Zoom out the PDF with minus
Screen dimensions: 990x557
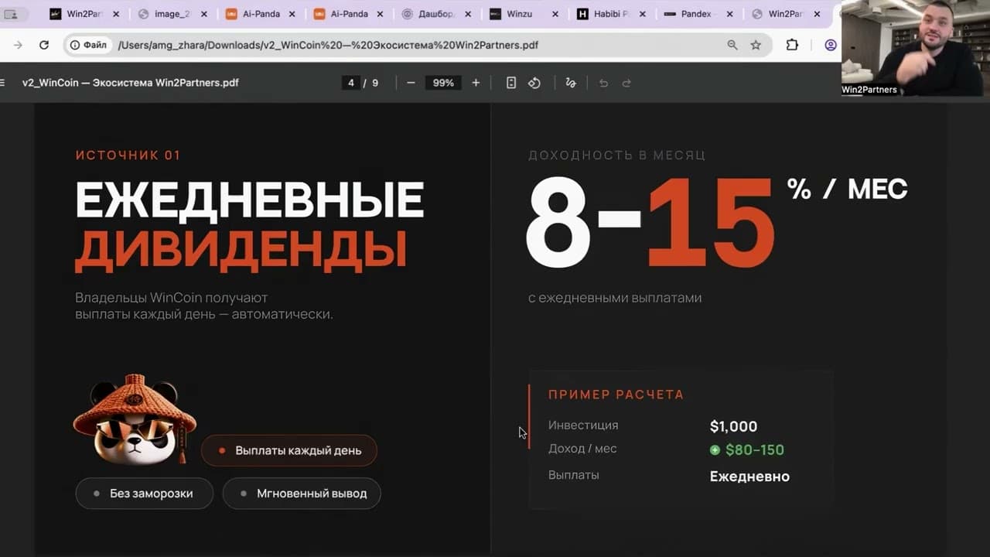pyautogui.click(x=411, y=83)
